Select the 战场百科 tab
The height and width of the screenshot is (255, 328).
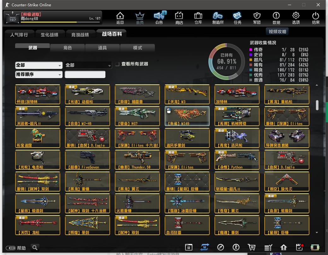[x=112, y=34]
